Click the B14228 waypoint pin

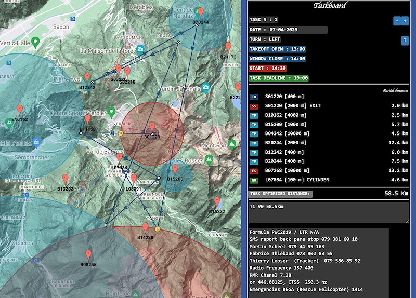(x=145, y=228)
